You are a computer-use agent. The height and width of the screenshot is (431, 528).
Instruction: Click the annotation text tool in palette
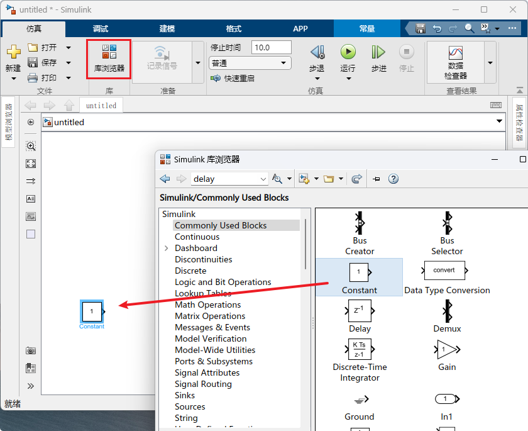tap(31, 199)
